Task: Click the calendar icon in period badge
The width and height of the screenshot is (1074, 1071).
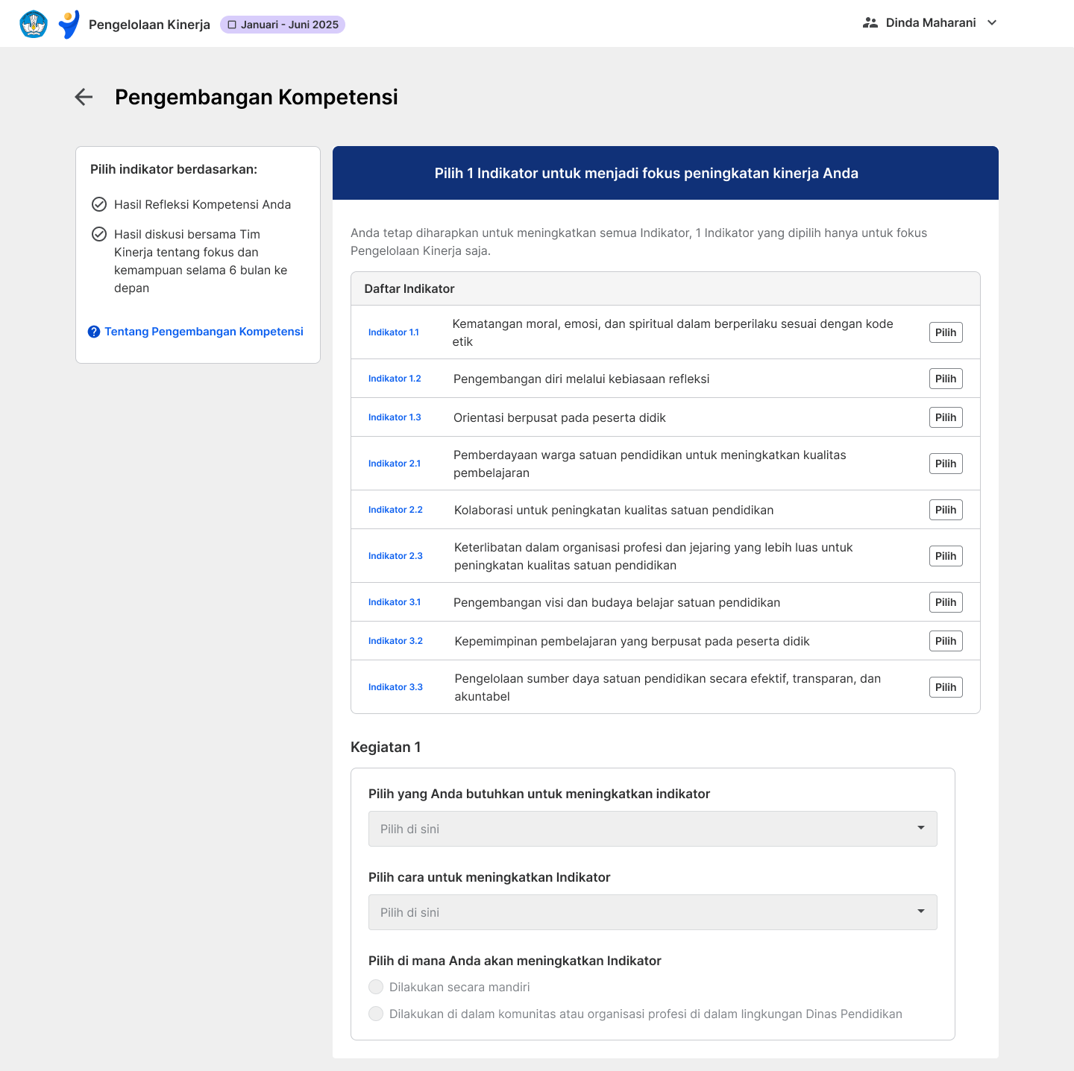Action: pyautogui.click(x=232, y=25)
